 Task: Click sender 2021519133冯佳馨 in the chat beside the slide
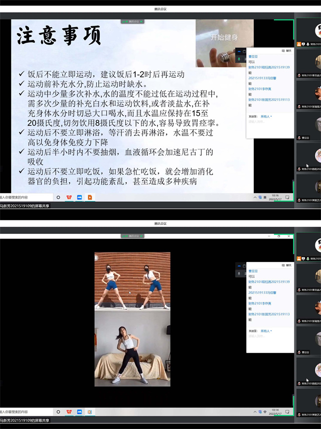(x=262, y=78)
